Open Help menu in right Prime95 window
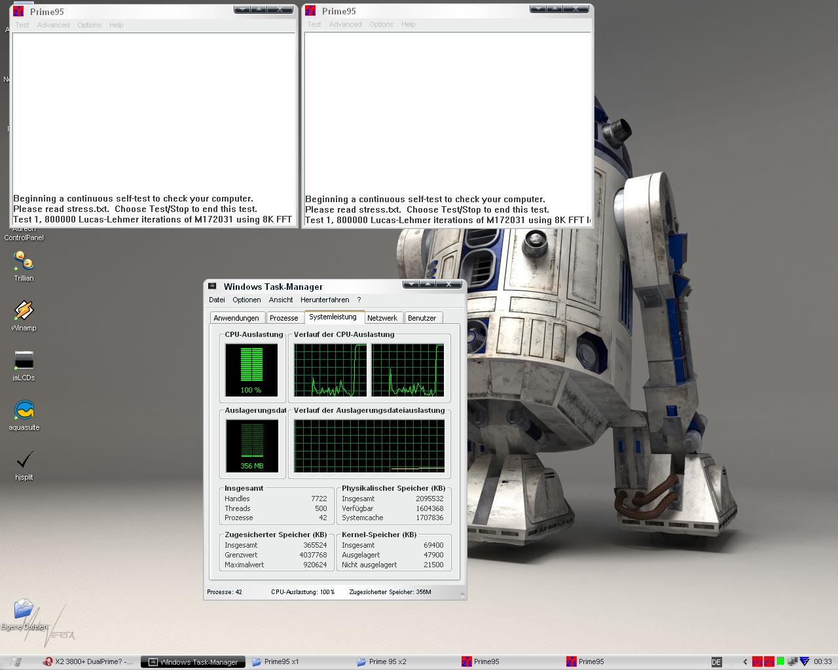The height and width of the screenshot is (670, 838). pos(408,24)
